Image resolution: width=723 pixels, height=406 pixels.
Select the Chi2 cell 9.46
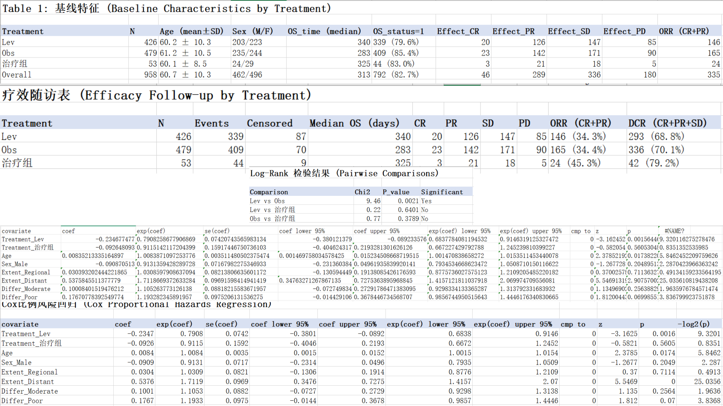374,201
